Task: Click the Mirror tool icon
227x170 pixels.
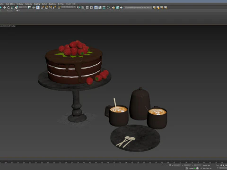Action: [x=79, y=8]
